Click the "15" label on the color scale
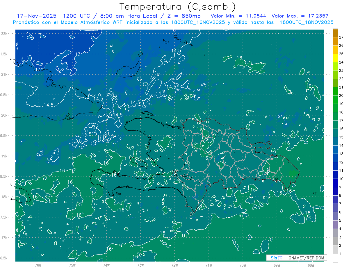 341,137
